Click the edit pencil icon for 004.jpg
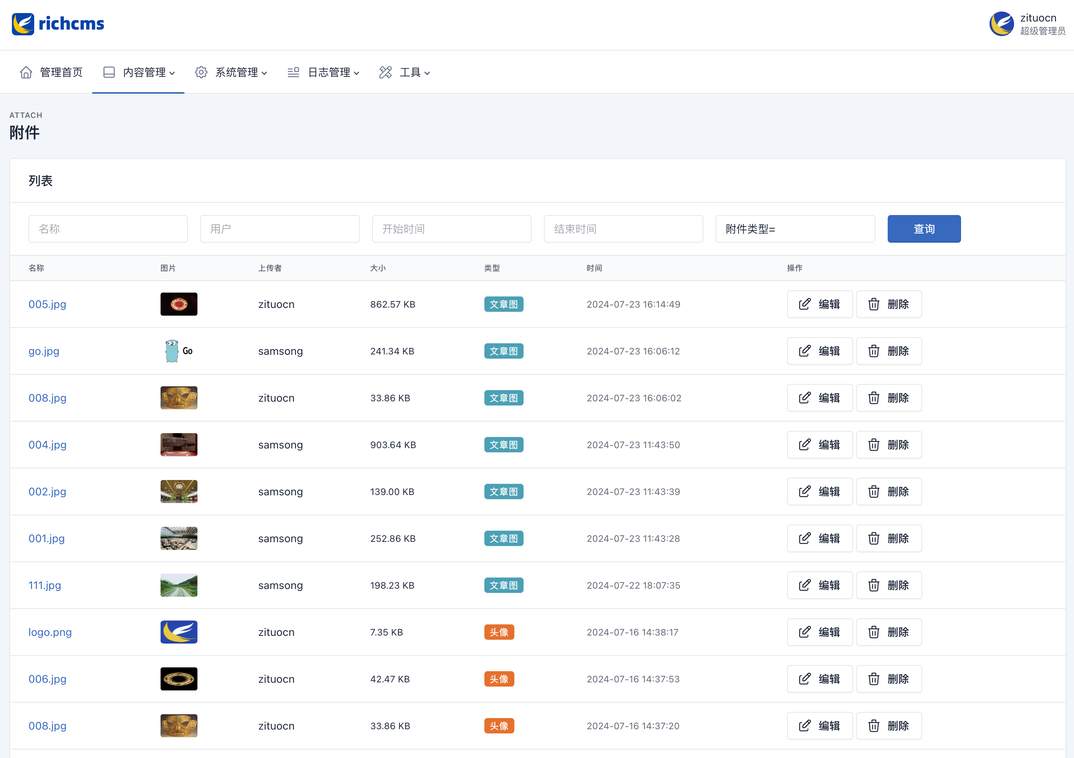The width and height of the screenshot is (1074, 758). 805,445
